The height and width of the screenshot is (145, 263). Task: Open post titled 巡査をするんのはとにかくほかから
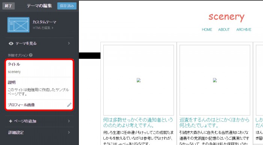(x=215, y=122)
